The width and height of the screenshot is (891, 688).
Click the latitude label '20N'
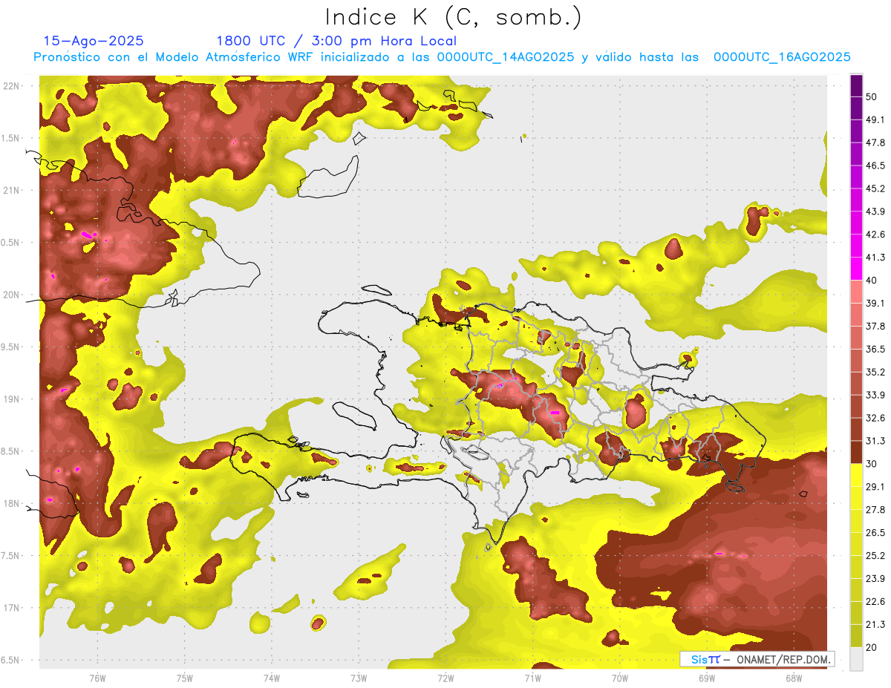coord(13,295)
